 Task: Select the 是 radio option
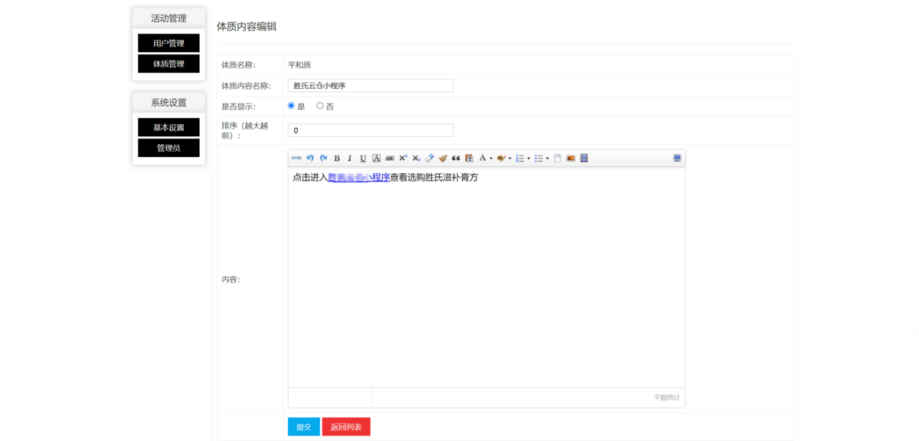pos(291,106)
